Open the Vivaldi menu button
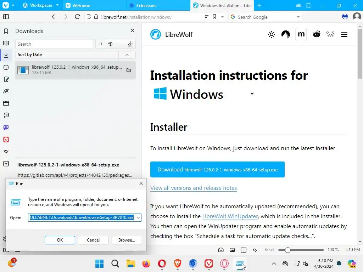The width and height of the screenshot is (363, 272). point(6,5)
